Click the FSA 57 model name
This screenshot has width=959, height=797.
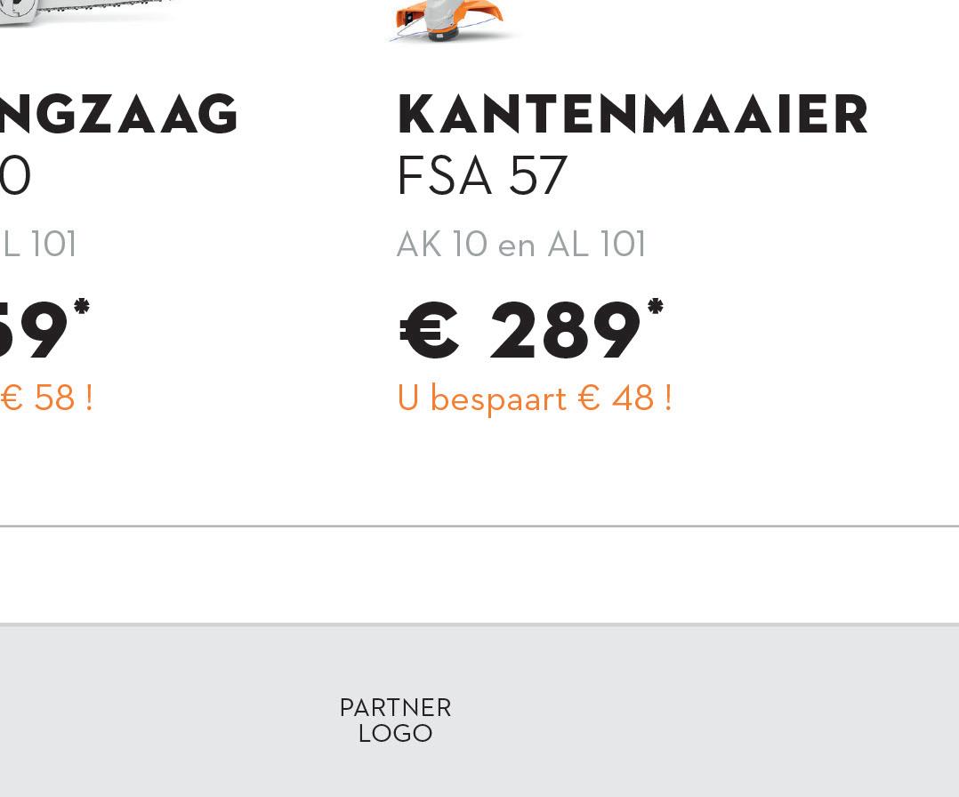coord(481,176)
